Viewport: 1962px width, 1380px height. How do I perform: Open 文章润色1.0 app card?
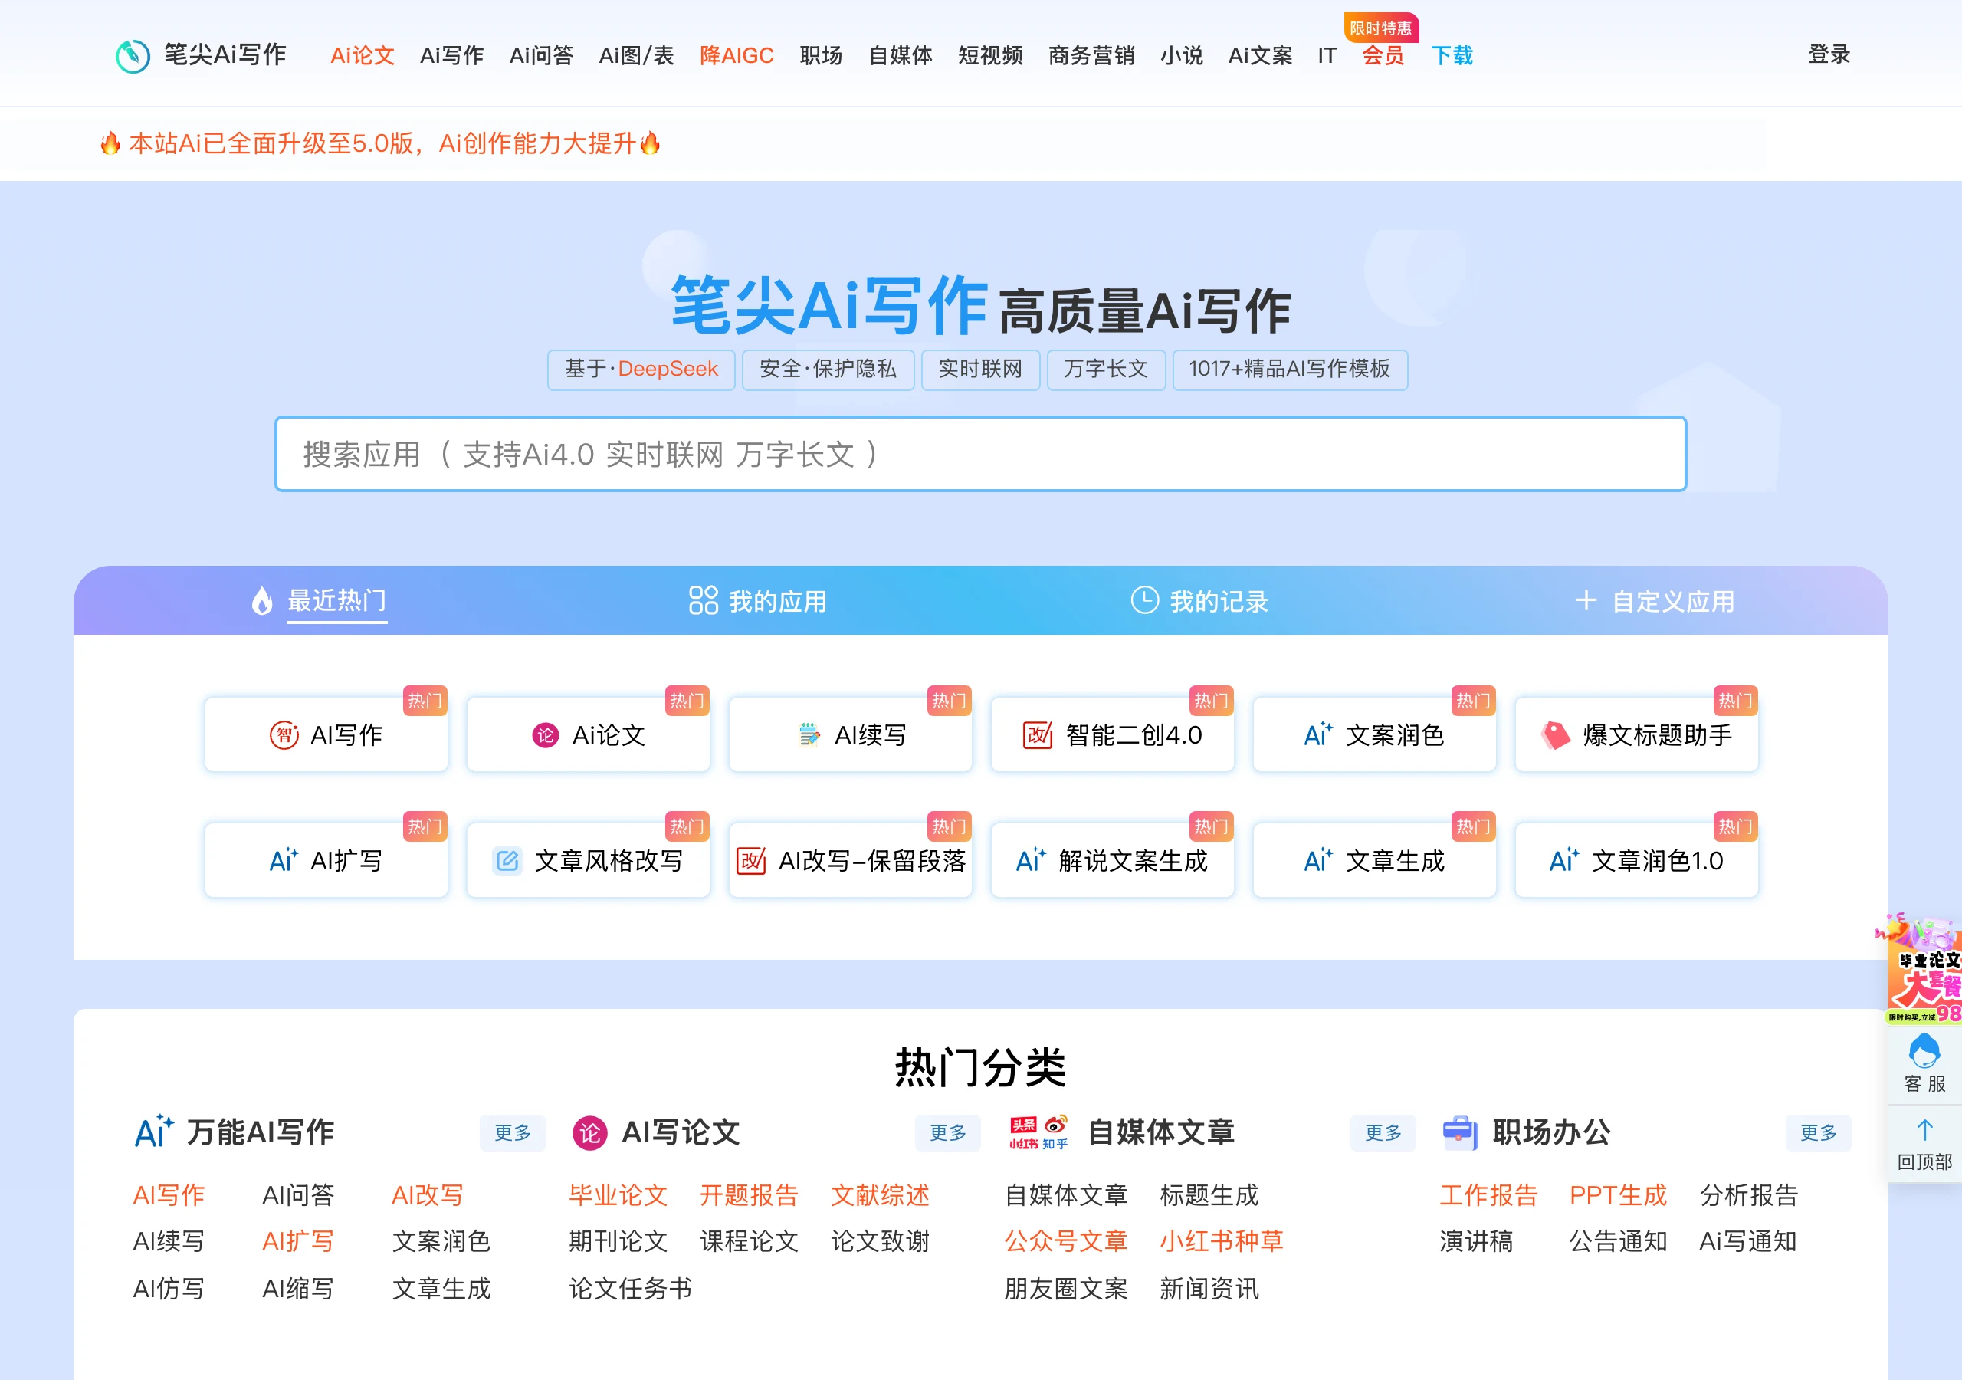tap(1636, 860)
